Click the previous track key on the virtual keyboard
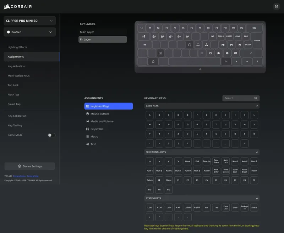The image size is (284, 233). pyautogui.click(x=231, y=45)
